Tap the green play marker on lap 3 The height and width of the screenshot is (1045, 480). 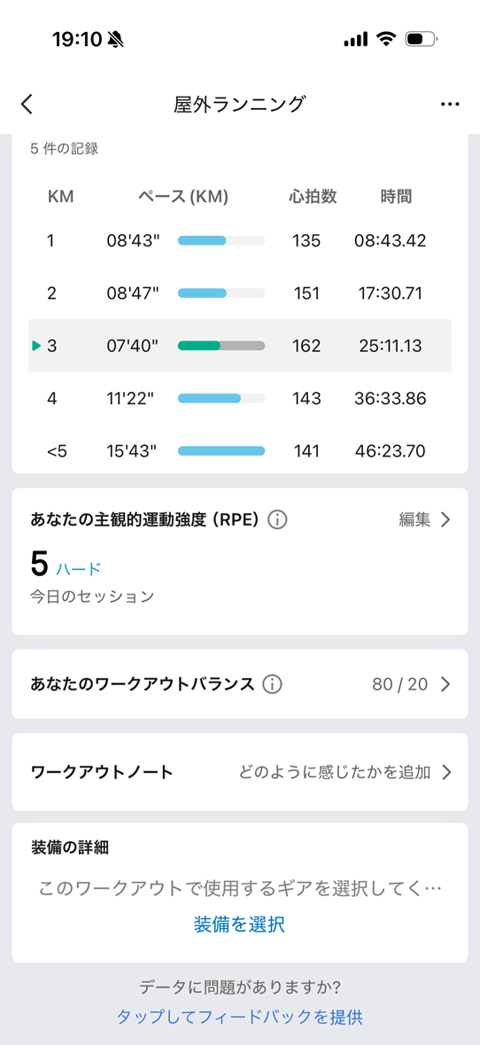pos(36,345)
